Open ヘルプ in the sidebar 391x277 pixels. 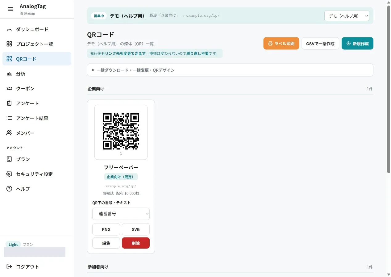(x=37, y=189)
